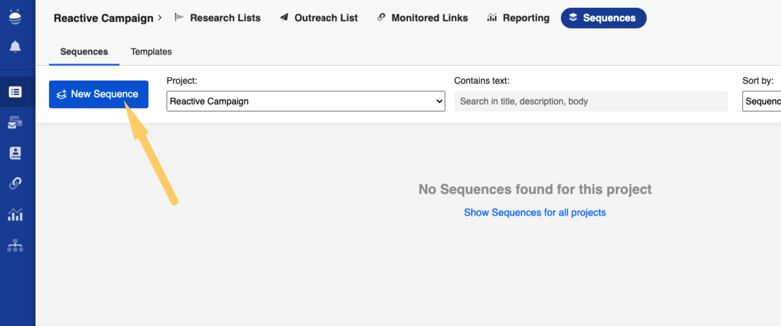
Task: Click the chain link icon in sidebar
Action: pos(15,184)
